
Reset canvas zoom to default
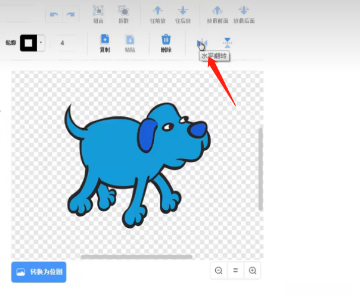[235, 270]
